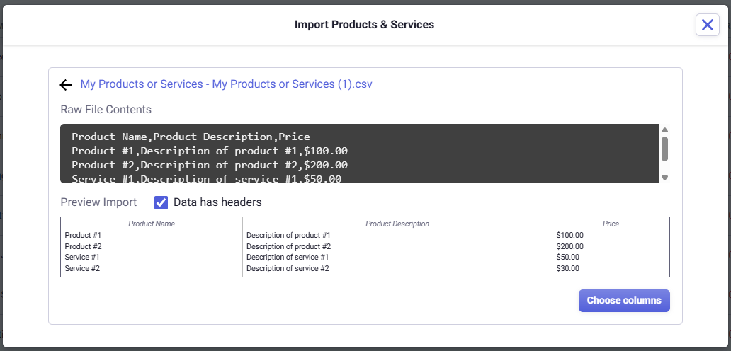The height and width of the screenshot is (351, 731).
Task: Click the 'Description of product #1' preview cell
Action: (x=288, y=235)
